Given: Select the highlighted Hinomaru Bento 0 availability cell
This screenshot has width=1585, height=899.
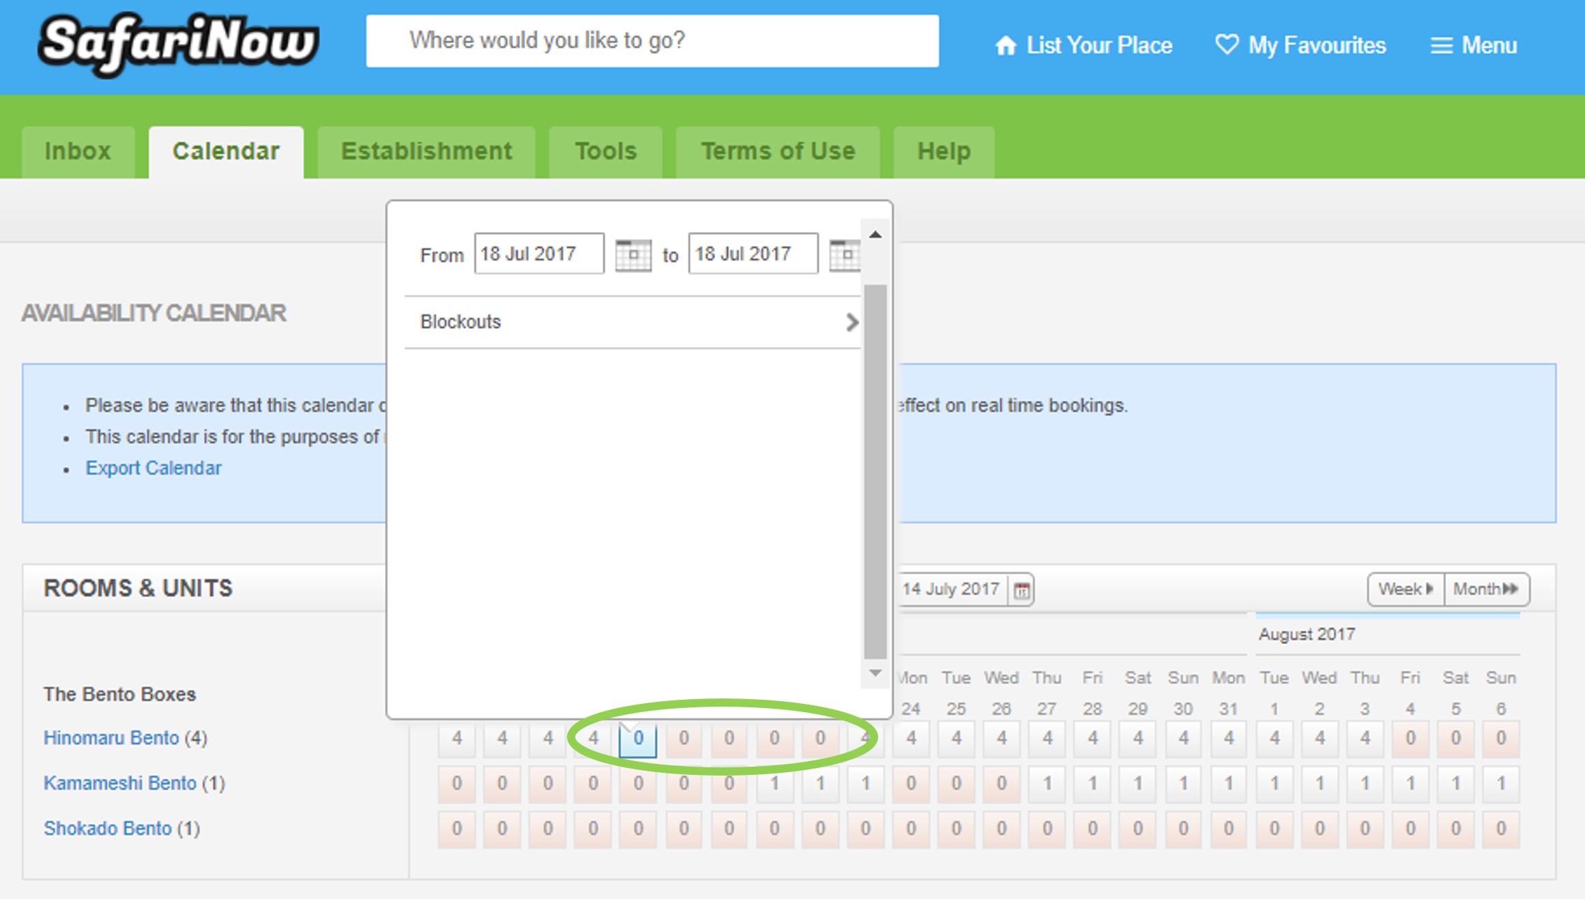Looking at the screenshot, I should click(x=638, y=739).
